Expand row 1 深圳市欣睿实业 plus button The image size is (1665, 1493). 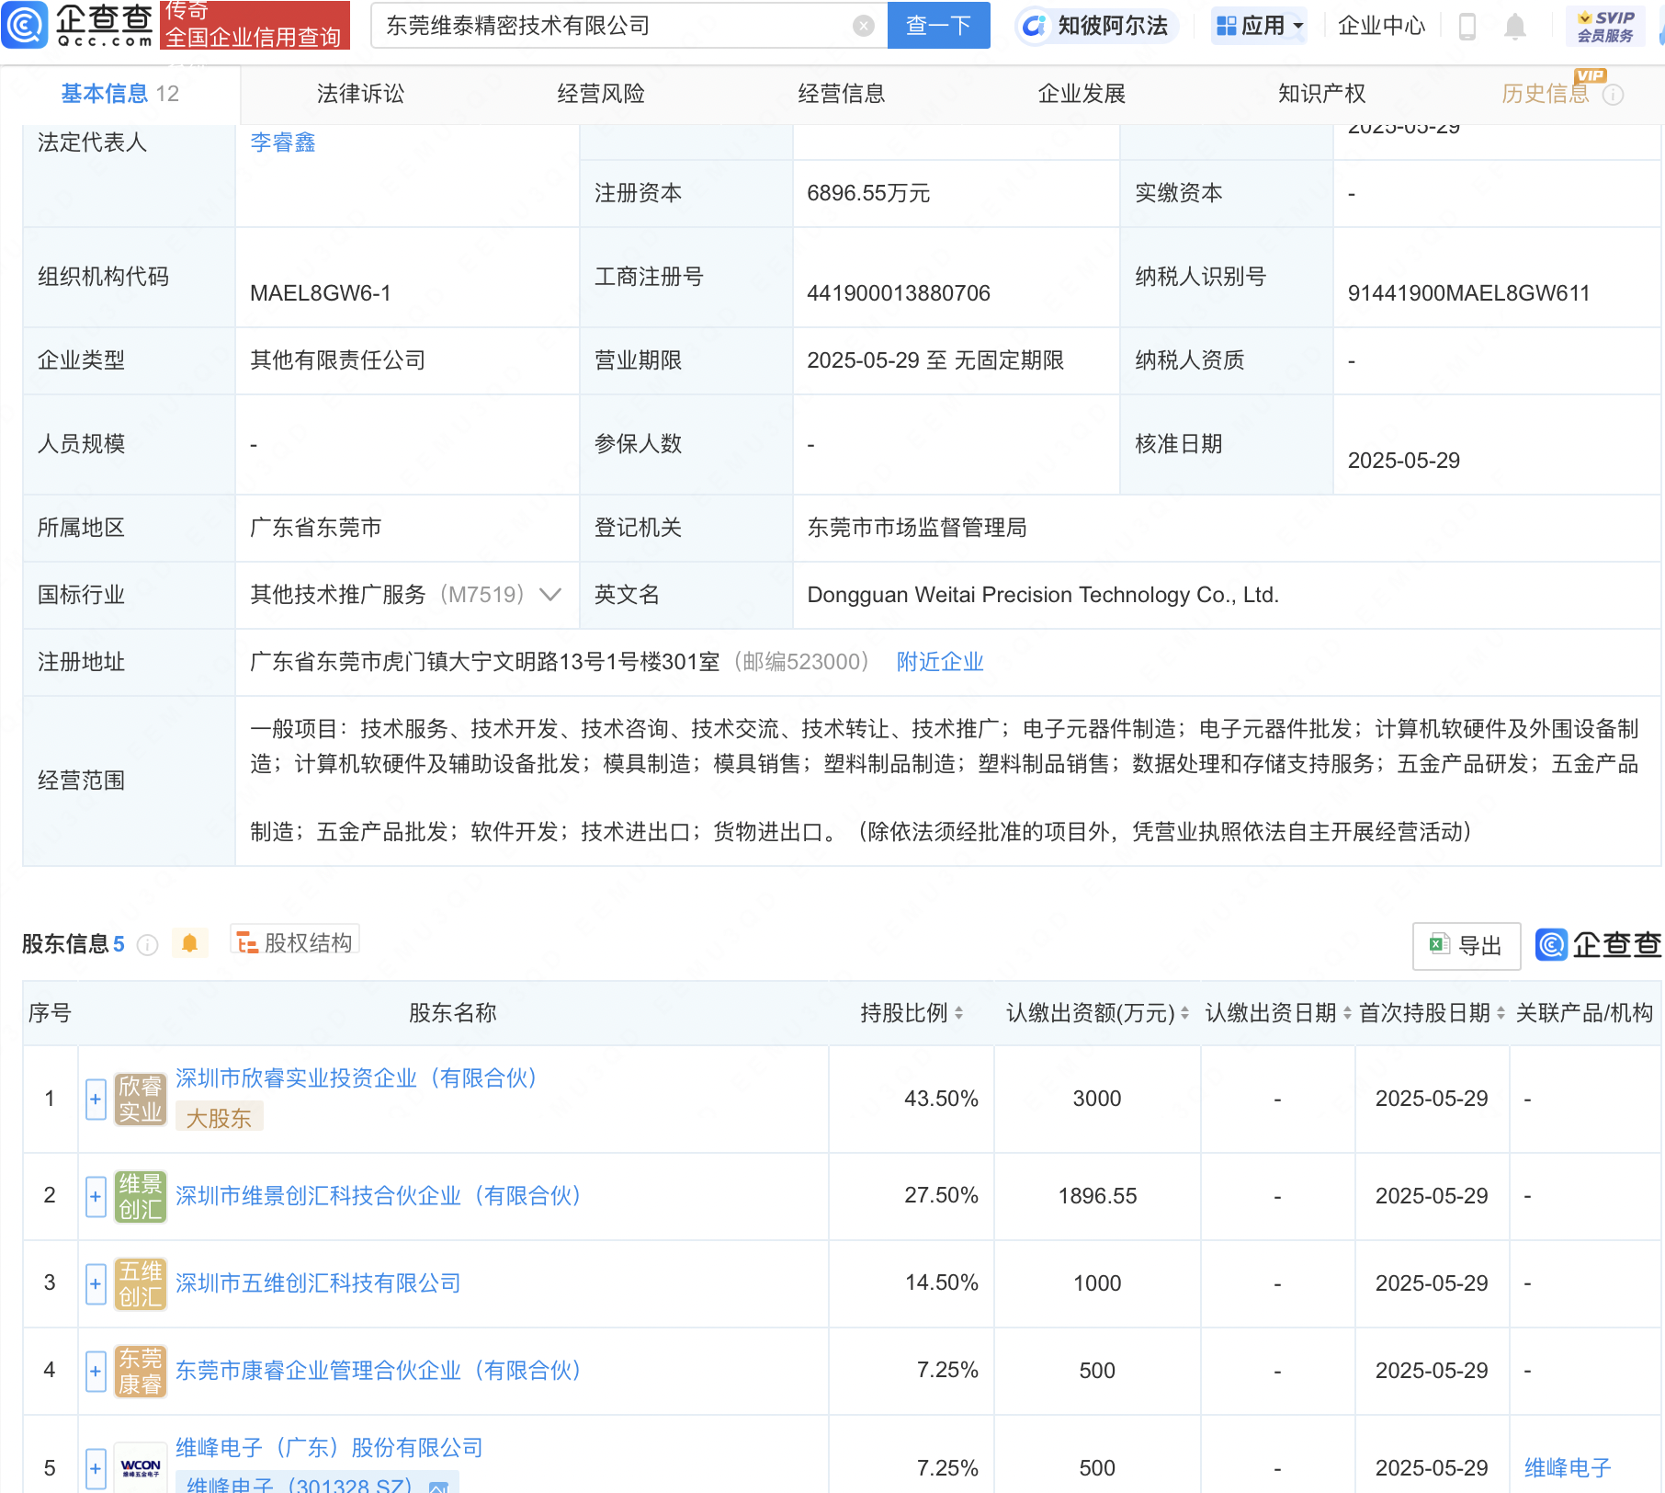coord(96,1100)
